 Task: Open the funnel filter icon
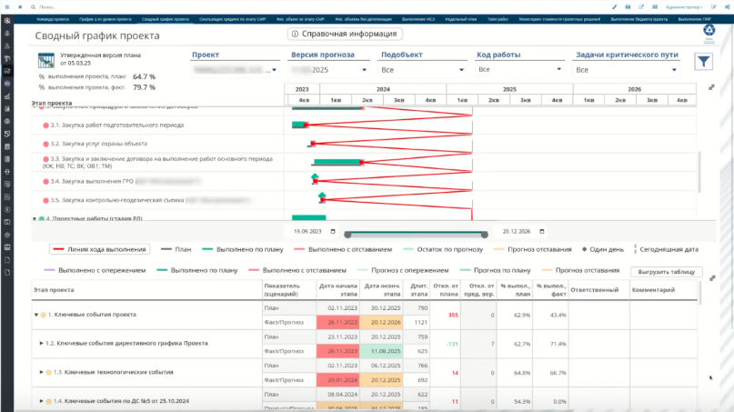[x=704, y=62]
